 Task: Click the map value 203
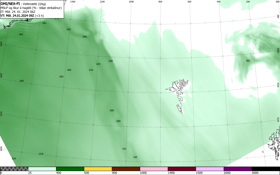point(61,77)
